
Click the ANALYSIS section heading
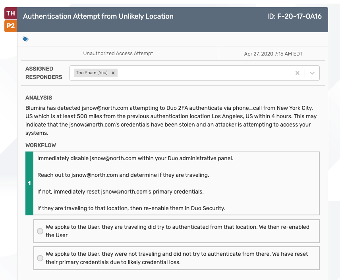coord(39,98)
